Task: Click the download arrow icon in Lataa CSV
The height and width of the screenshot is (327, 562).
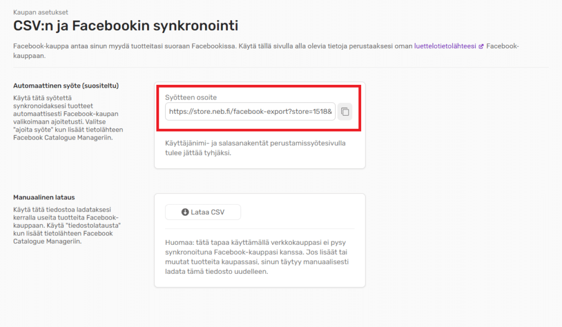Action: coord(185,213)
